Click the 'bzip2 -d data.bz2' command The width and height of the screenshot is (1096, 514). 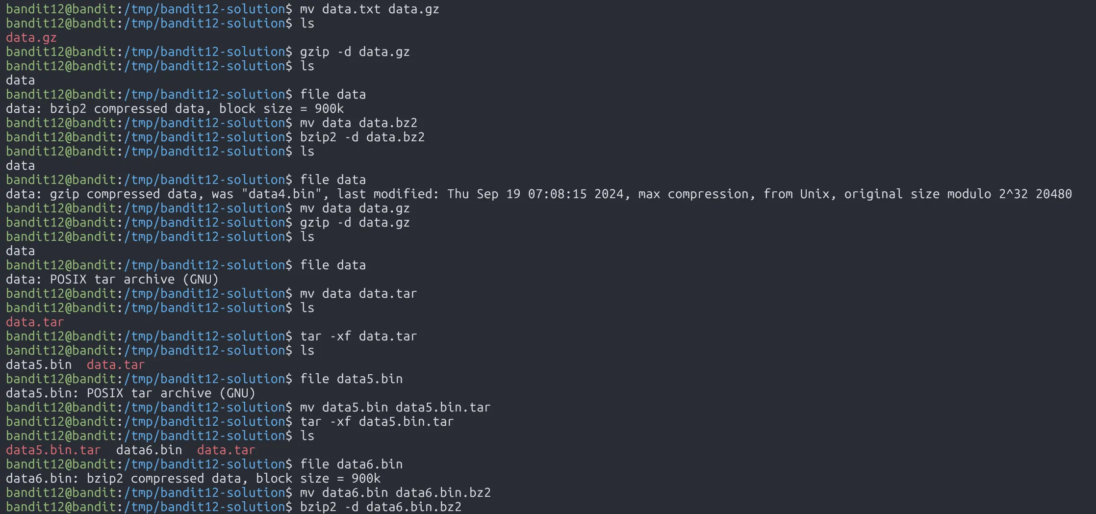[x=362, y=137]
